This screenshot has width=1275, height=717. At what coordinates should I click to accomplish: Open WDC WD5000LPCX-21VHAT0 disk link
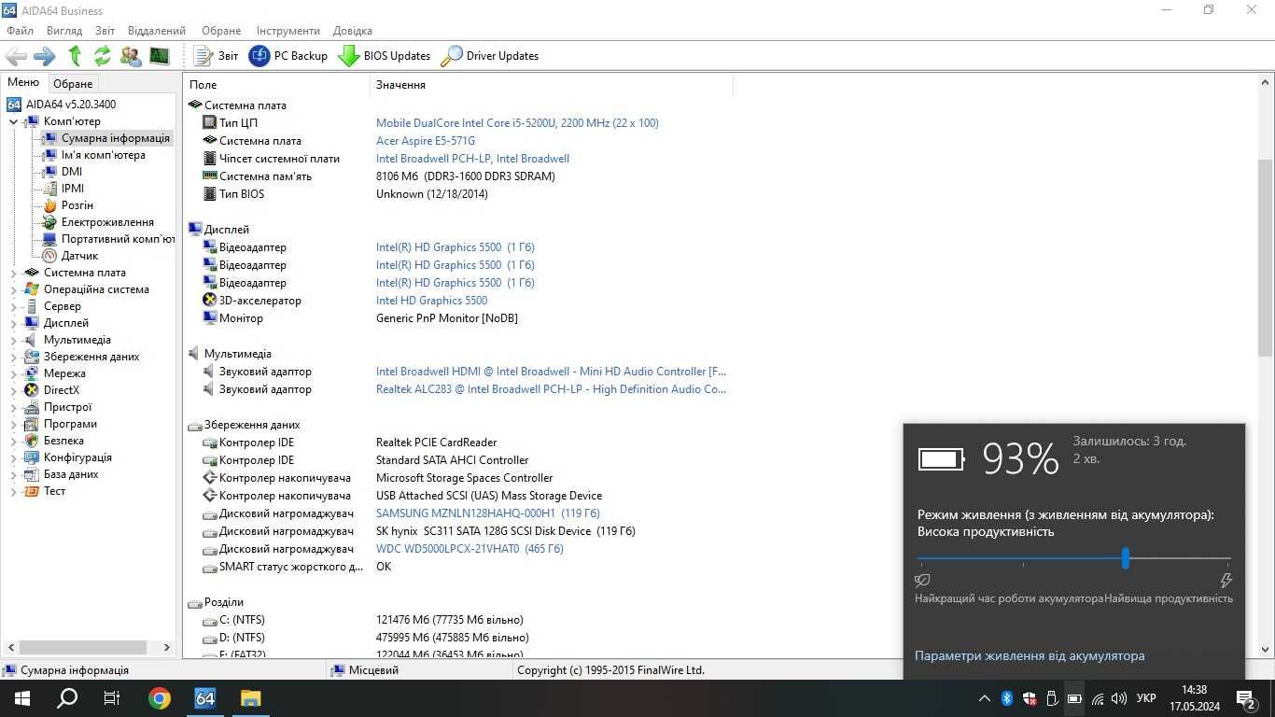click(x=469, y=549)
